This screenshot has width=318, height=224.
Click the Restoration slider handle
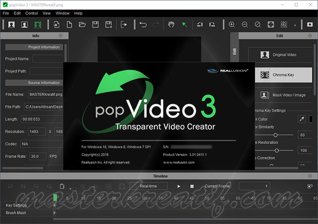276,150
